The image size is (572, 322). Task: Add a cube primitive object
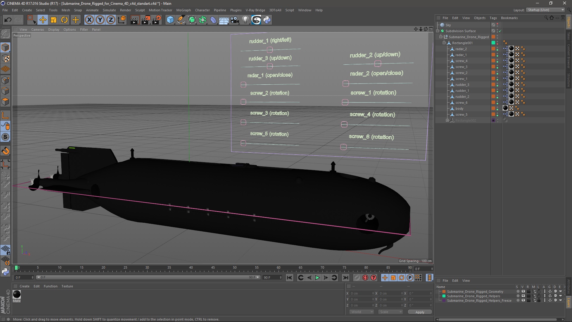(170, 20)
